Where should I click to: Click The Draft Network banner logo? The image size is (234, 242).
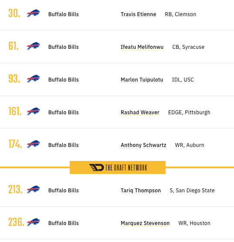click(x=118, y=167)
